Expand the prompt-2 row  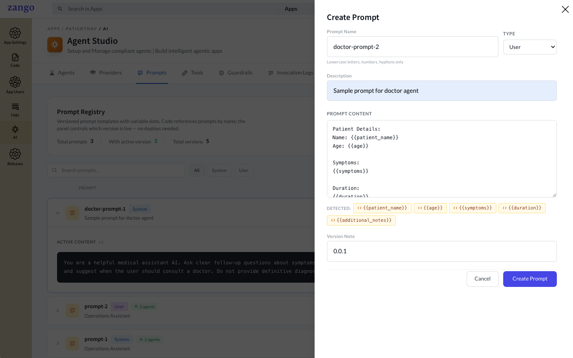(58, 311)
